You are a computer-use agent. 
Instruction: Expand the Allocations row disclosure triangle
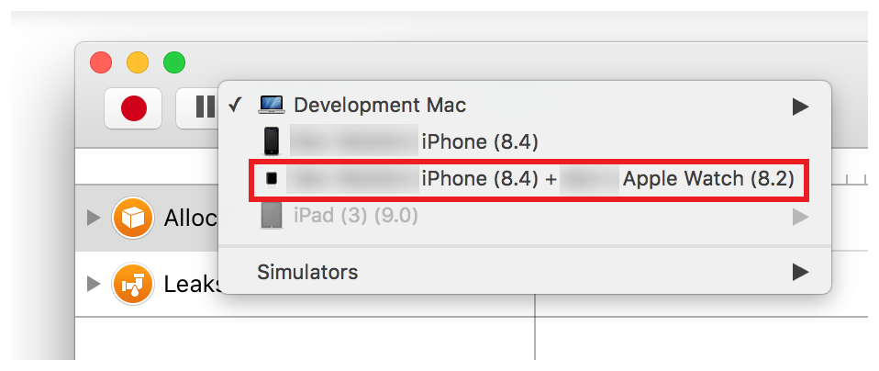[x=93, y=219]
